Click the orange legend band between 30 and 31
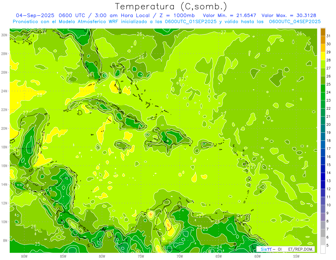This screenshot has height=260, width=336. [323, 40]
